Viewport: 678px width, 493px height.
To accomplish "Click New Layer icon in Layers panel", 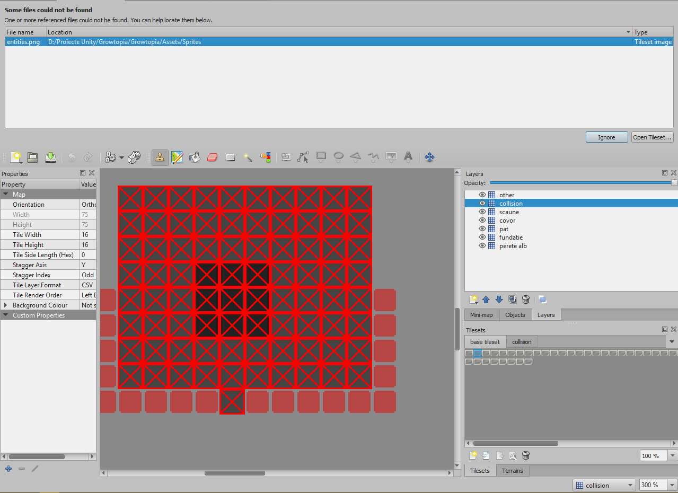I will (x=473, y=300).
